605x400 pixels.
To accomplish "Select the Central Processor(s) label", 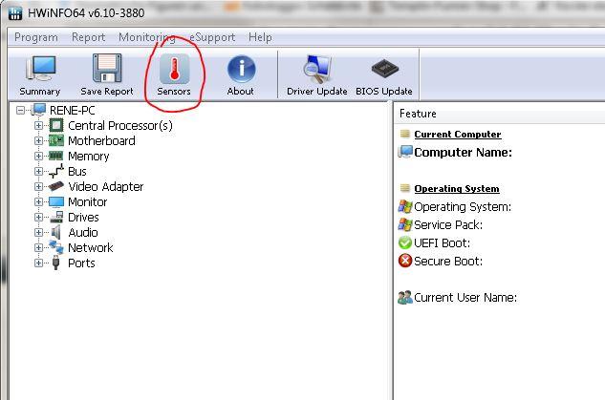I will coord(120,126).
